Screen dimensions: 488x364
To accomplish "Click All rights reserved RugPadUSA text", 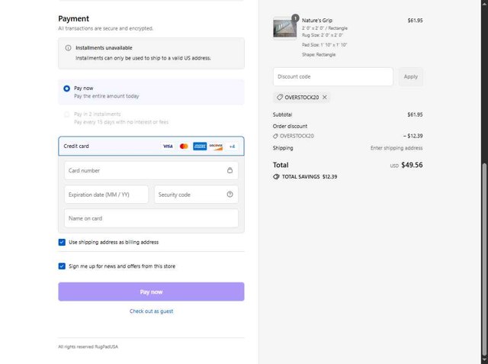I will [88, 347].
